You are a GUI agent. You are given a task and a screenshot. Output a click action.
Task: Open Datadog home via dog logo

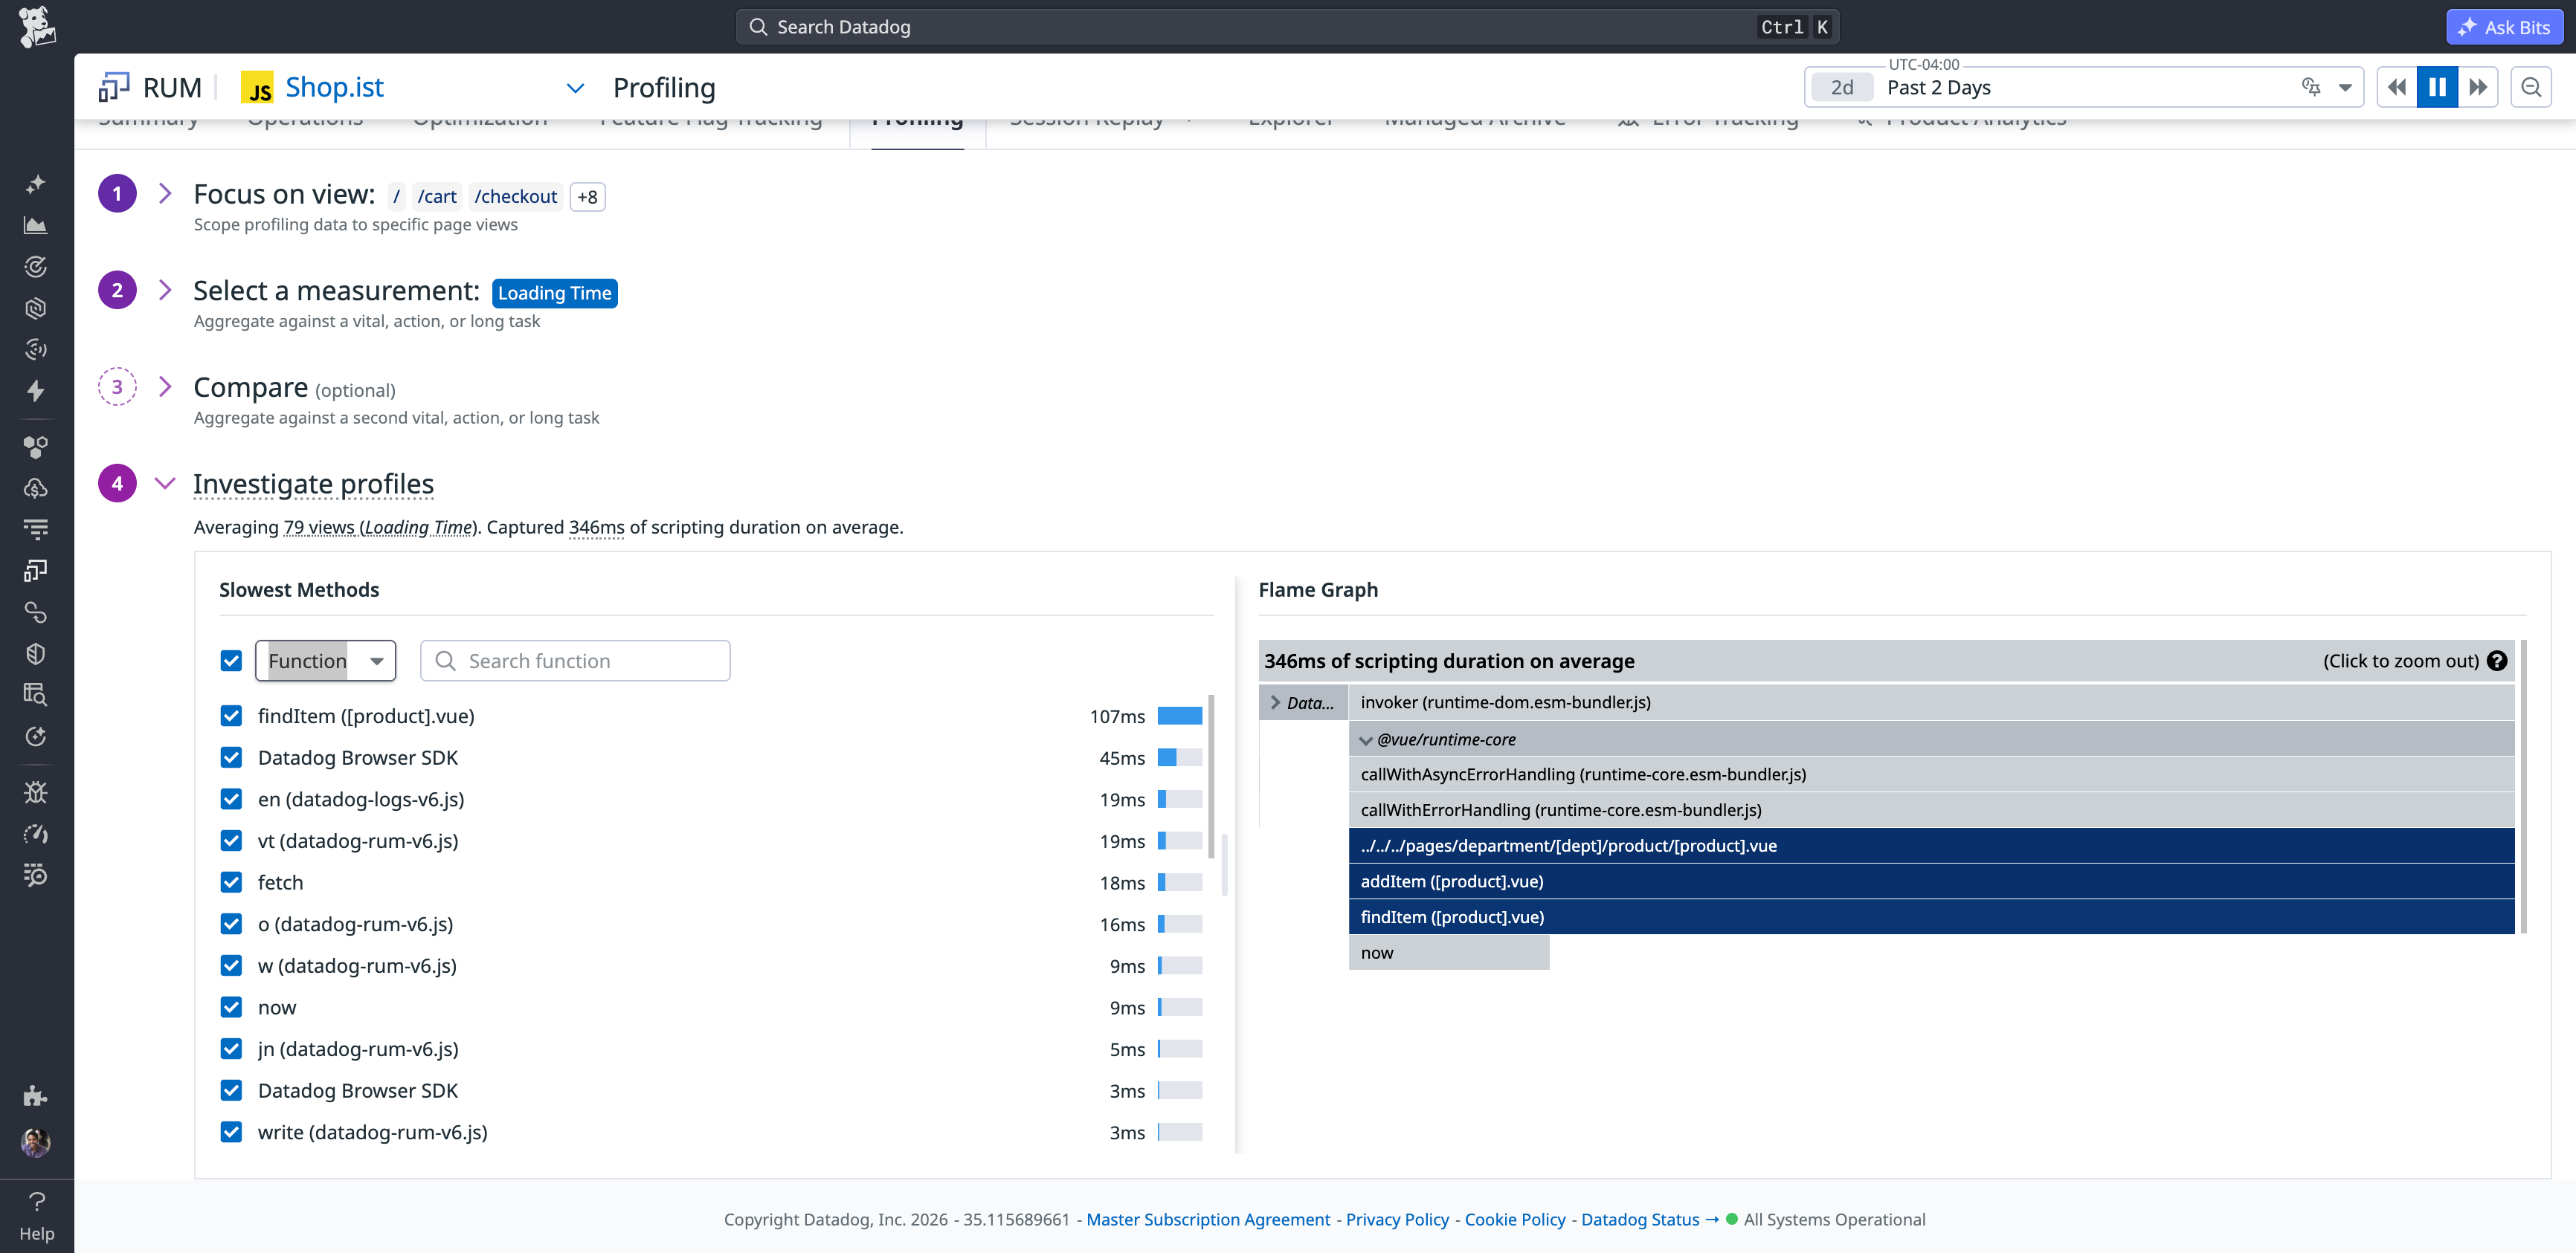click(x=37, y=27)
